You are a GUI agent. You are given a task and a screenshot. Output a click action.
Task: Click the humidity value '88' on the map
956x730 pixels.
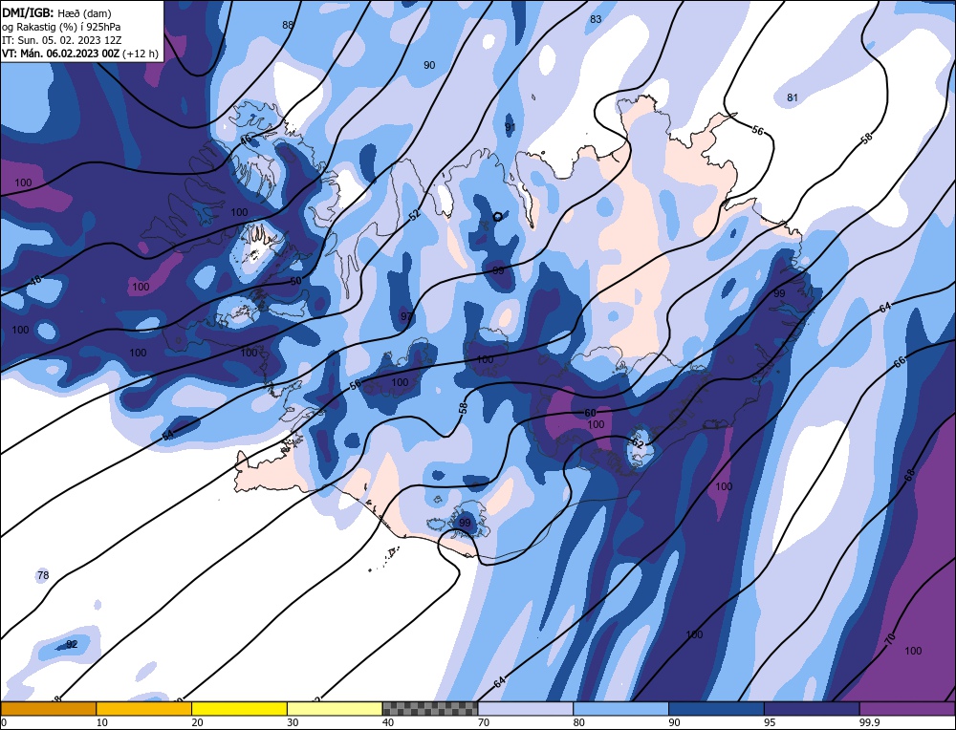coord(288,25)
